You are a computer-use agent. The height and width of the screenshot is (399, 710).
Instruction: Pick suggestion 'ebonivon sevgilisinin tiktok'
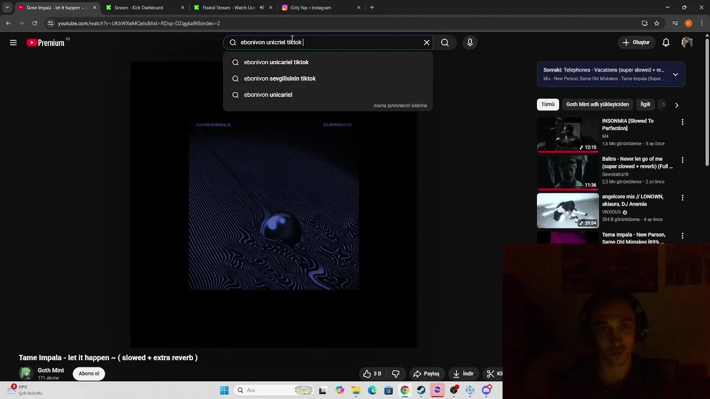(328, 79)
